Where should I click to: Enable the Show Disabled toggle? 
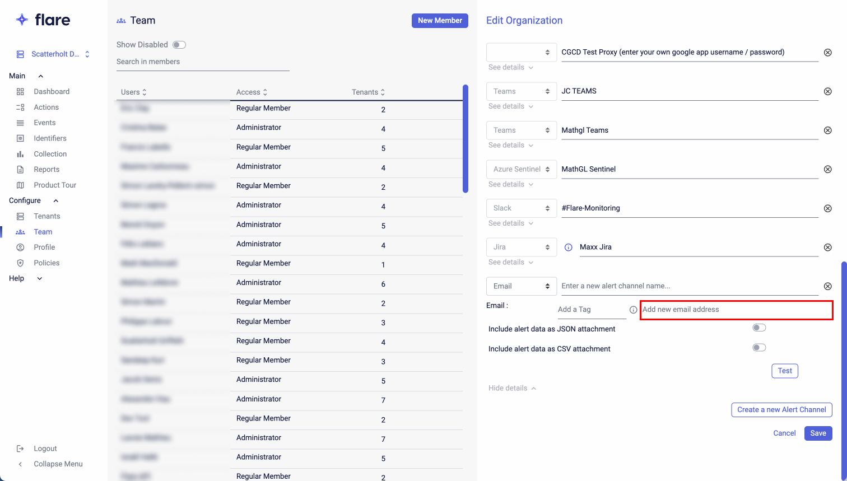coord(179,44)
